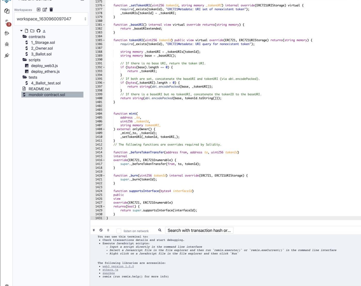Rename workspace using the edit icon

[x=45, y=10]
